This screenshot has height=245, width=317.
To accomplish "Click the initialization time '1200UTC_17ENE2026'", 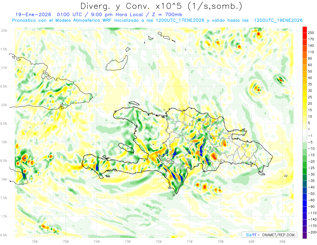I will click(x=180, y=21).
